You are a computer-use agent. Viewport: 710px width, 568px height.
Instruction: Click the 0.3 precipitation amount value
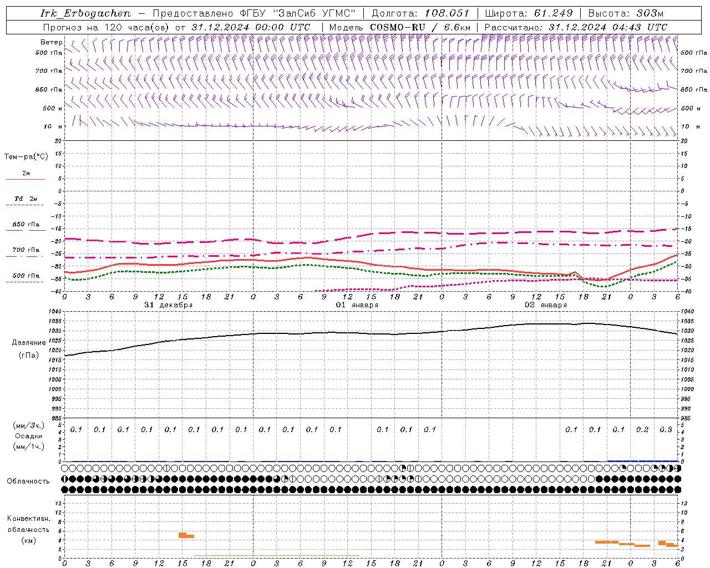click(666, 430)
